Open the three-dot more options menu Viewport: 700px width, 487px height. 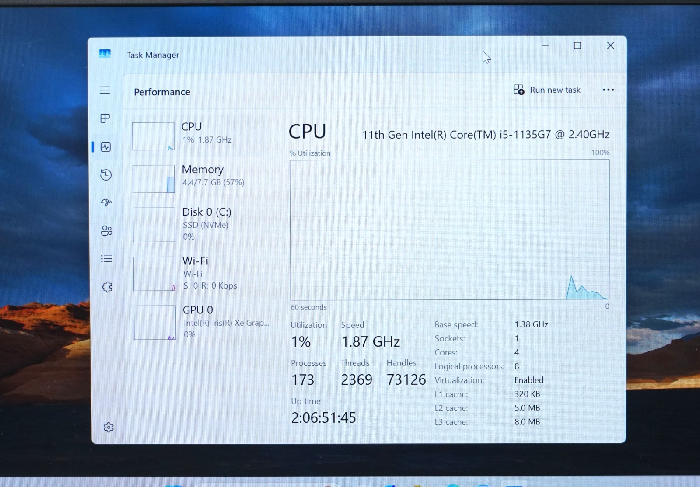[x=608, y=90]
